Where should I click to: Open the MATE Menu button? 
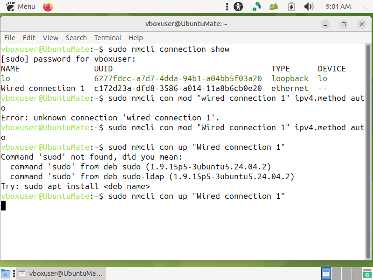click(21, 7)
